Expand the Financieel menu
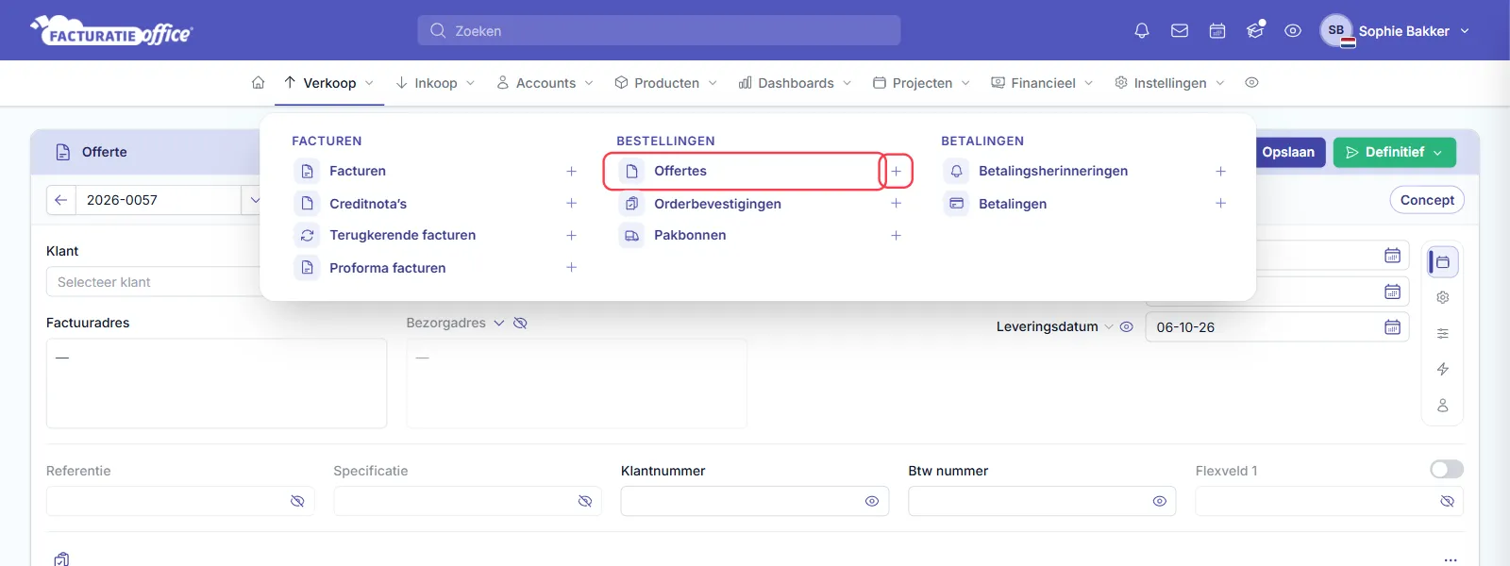Image resolution: width=1510 pixels, height=566 pixels. click(x=1043, y=83)
